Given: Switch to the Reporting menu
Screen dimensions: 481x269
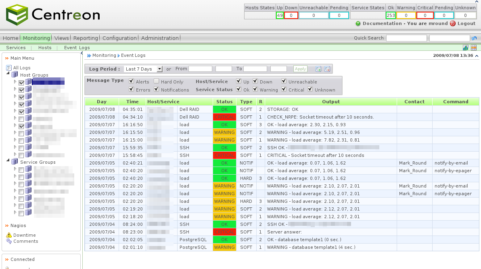Looking at the screenshot, I should pyautogui.click(x=86, y=38).
